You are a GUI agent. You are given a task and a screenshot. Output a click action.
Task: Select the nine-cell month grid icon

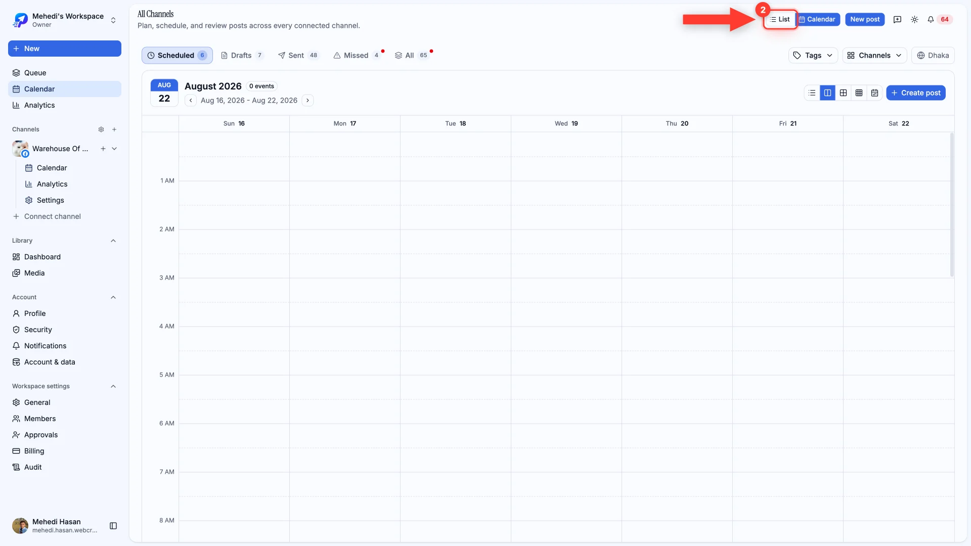point(859,93)
